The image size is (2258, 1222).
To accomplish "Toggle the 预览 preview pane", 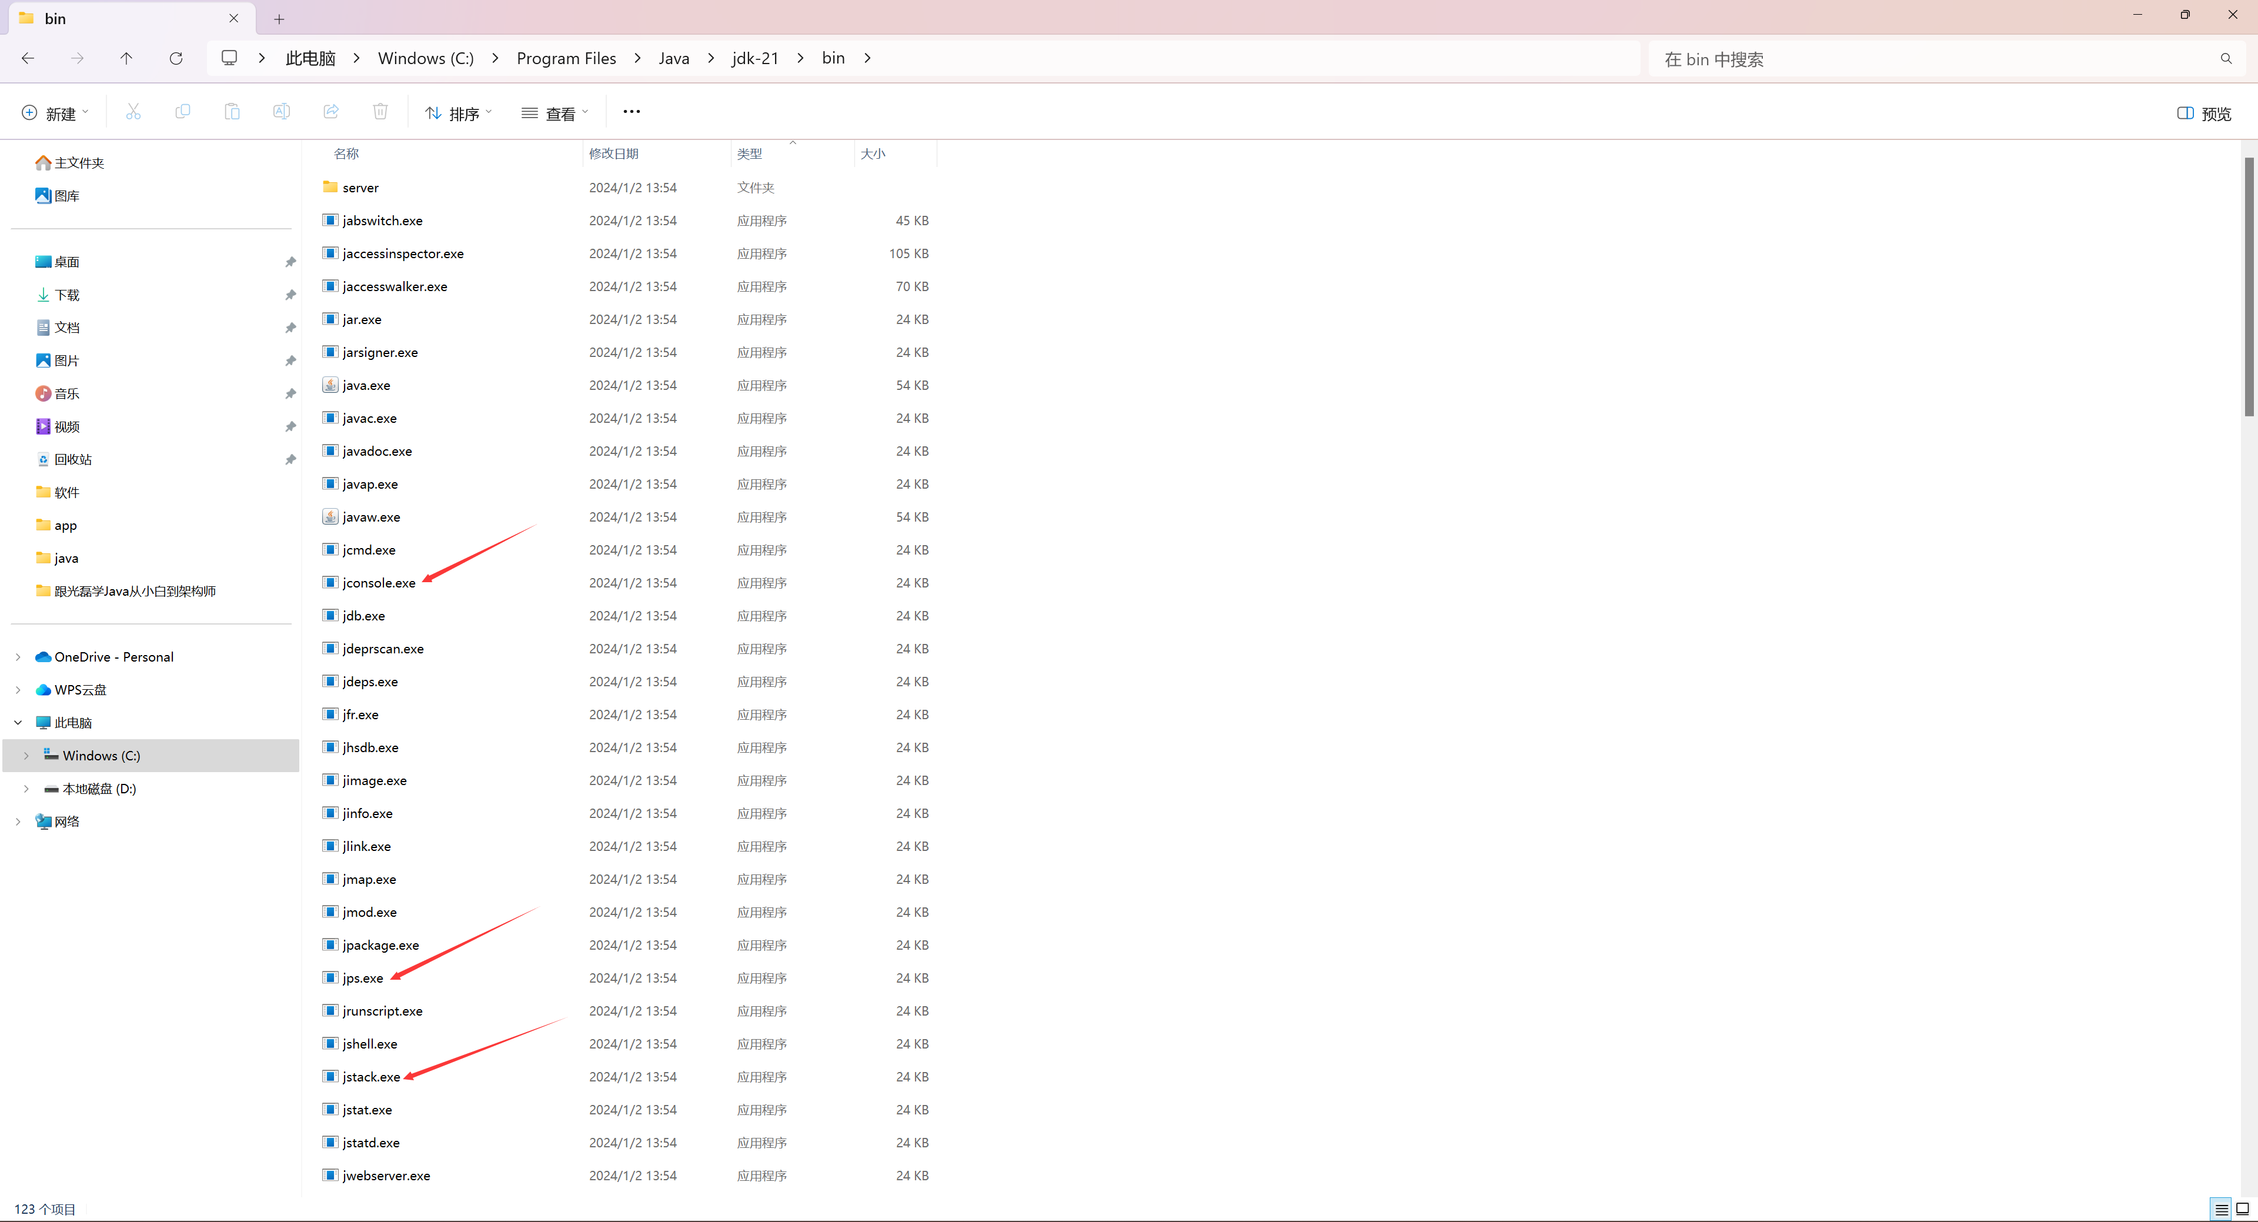I will click(2204, 113).
